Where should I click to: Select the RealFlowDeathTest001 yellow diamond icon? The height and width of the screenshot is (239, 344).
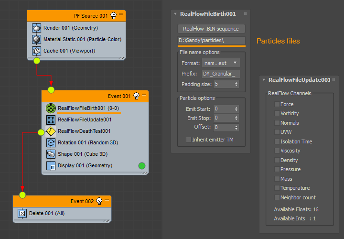[51, 131]
